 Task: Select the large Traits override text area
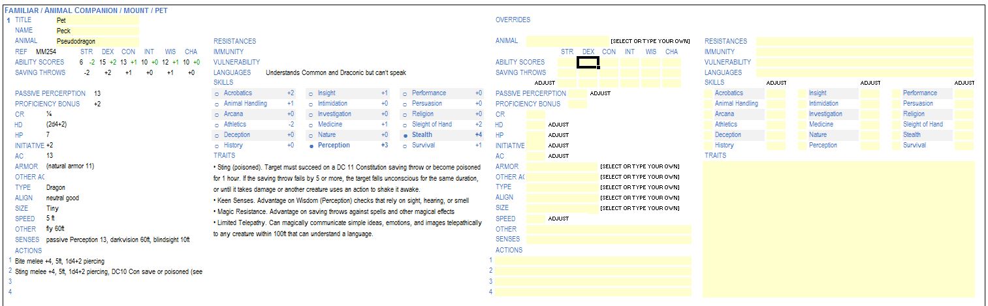coord(838,229)
